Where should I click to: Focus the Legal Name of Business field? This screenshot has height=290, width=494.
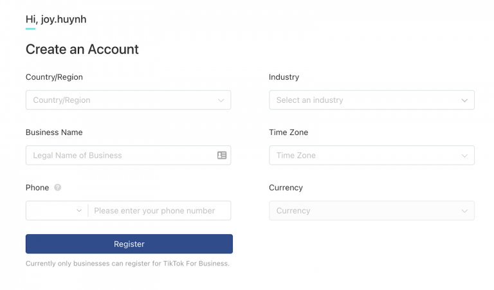(122, 156)
